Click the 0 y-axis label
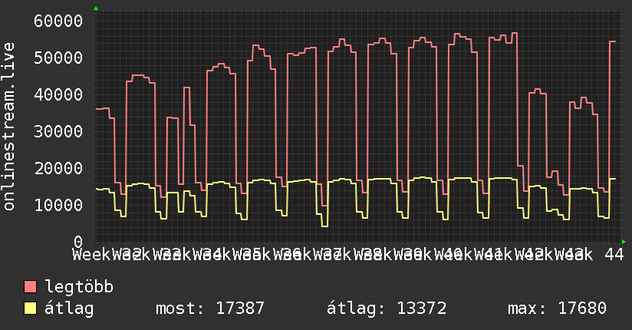Viewport: 632px width, 330px height. [78, 242]
